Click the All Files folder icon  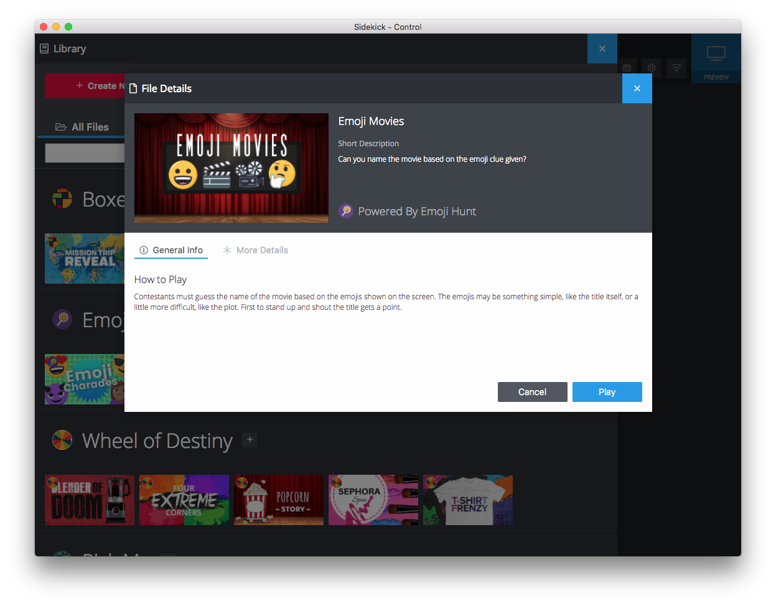click(61, 127)
